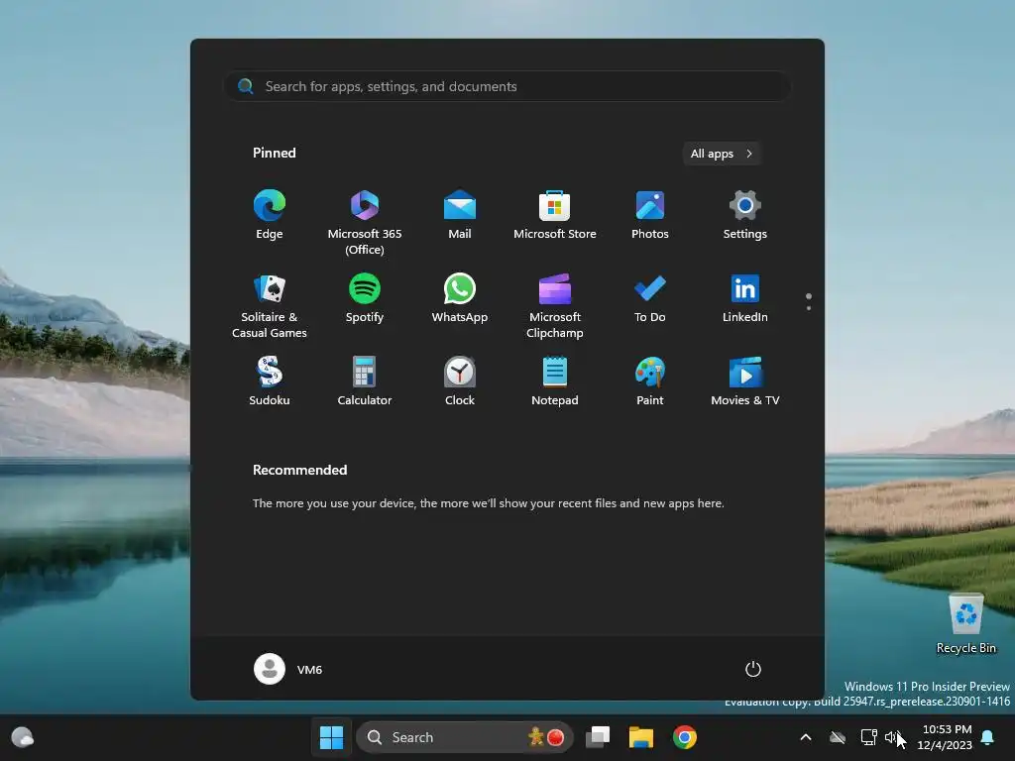
Task: Open Movies & TV
Action: (x=745, y=381)
